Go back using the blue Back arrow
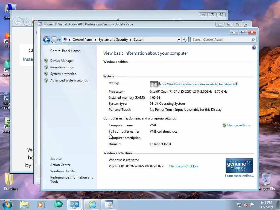 pos(46,40)
